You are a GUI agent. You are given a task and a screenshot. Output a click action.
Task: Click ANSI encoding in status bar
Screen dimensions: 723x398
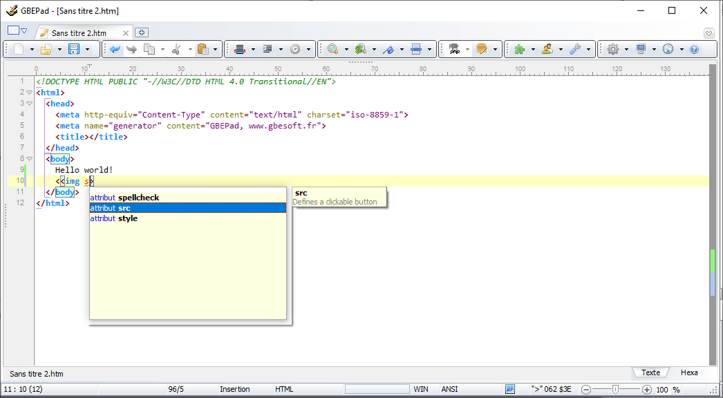point(449,389)
